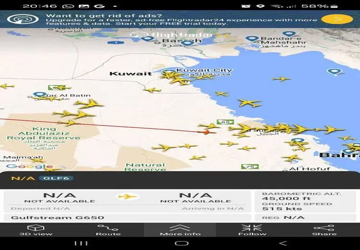The image size is (360, 250).
Task: Tap Android home navigation button
Action: click(181, 243)
